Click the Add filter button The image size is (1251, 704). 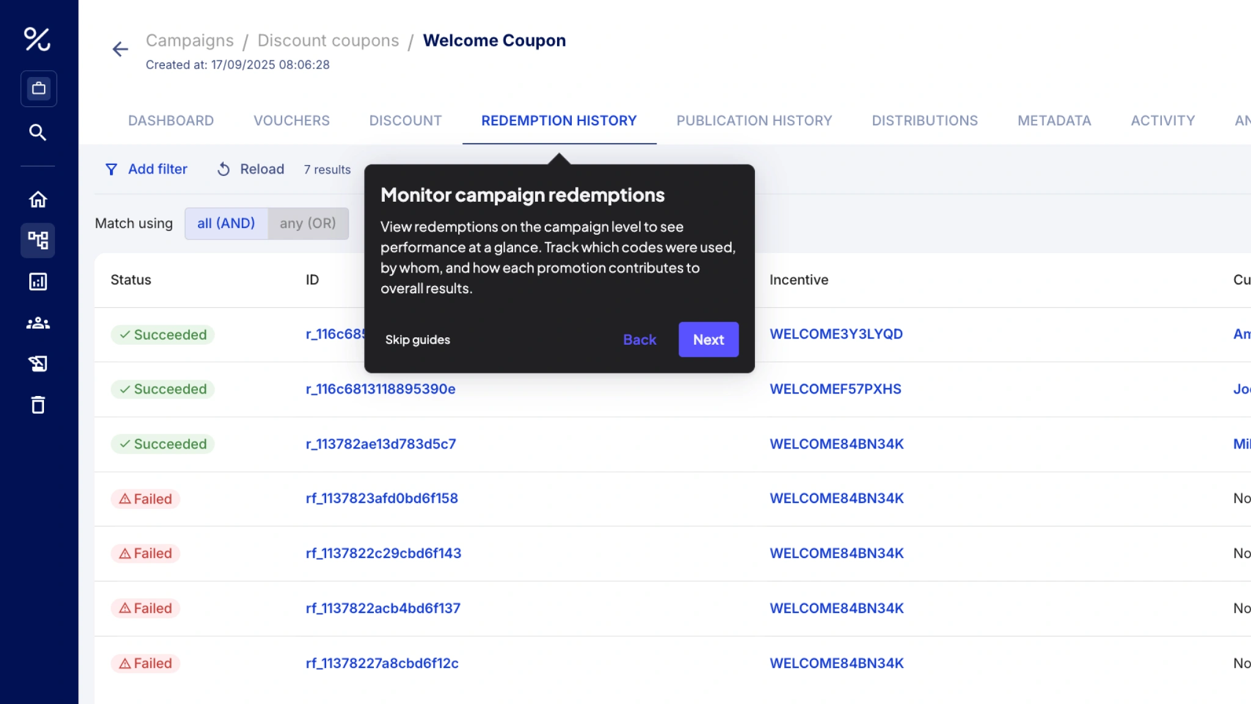(147, 169)
